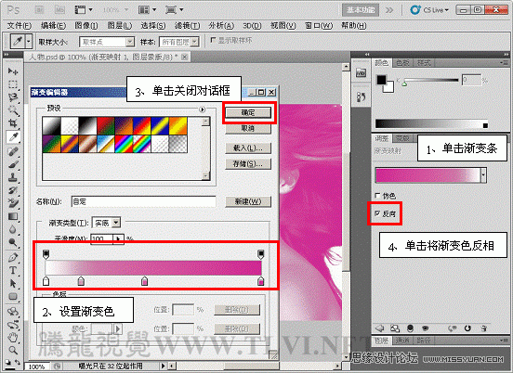Delete adjustment layer trash icon
This screenshot has height=373, width=513.
[483, 328]
